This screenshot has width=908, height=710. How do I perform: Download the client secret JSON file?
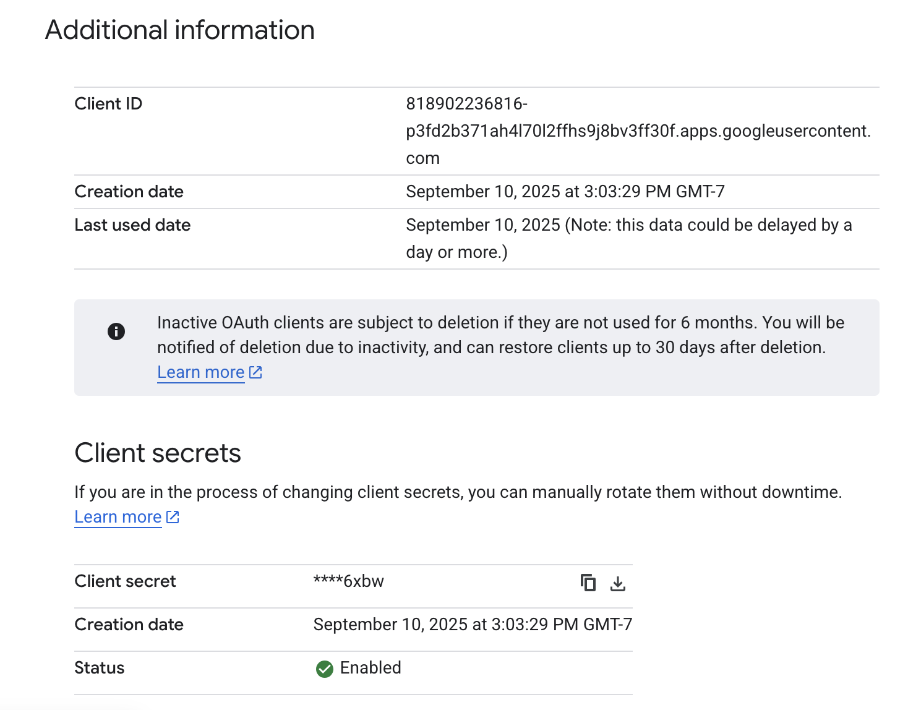[617, 583]
